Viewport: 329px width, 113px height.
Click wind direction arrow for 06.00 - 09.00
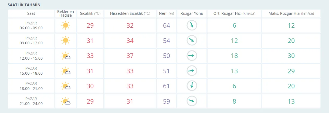[192, 25]
